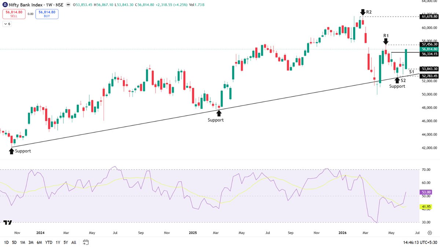Select the R1 resistance text label

coord(386,36)
